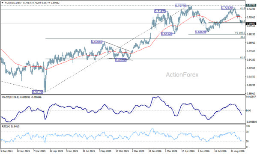Screen dimensions: 257x154
Task: Click the FE 100.0 level label
Action: [240, 33]
